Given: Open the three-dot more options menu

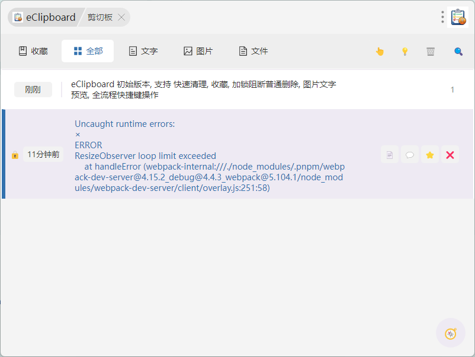Looking at the screenshot, I should [442, 17].
